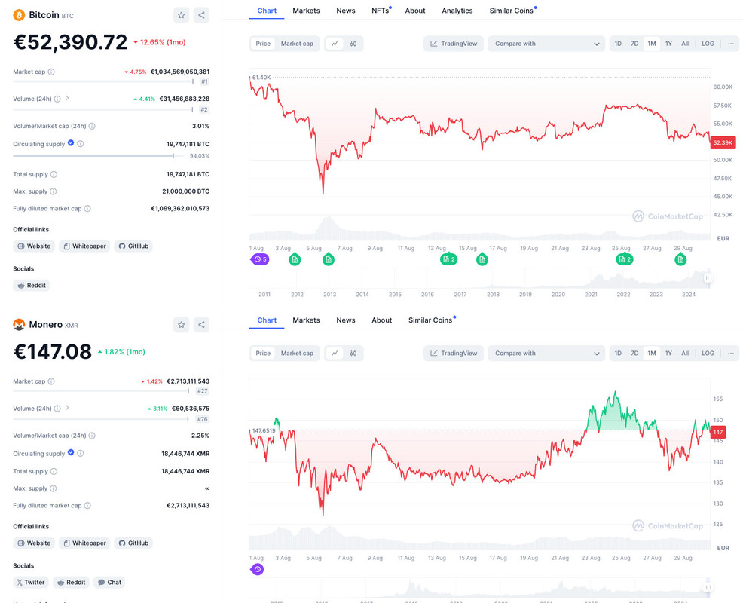Open more options on Monero chart
This screenshot has width=743, height=603.
point(731,354)
